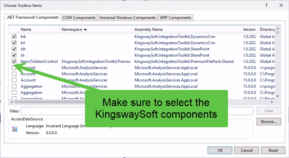
Task: Click the Cancel button
Action: pyautogui.click(x=246, y=150)
